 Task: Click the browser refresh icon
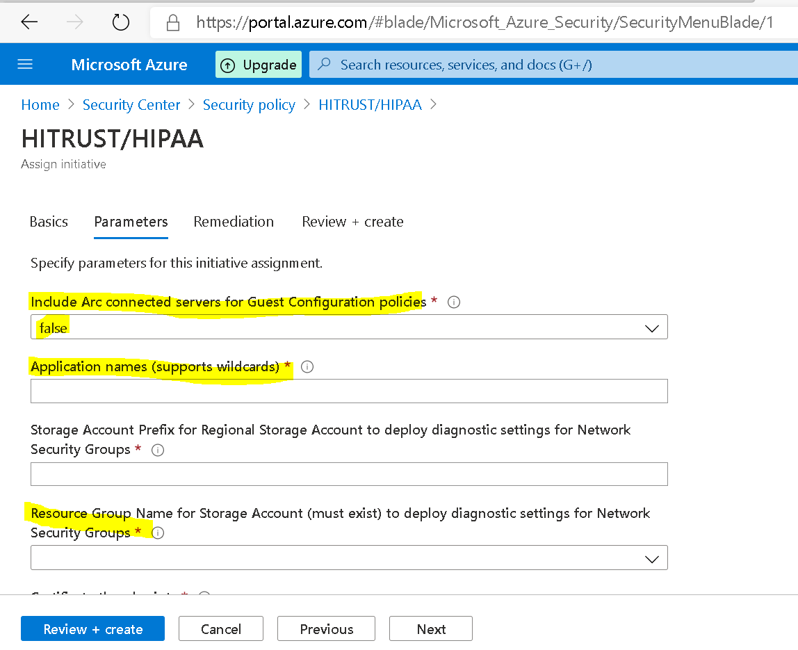(x=120, y=22)
